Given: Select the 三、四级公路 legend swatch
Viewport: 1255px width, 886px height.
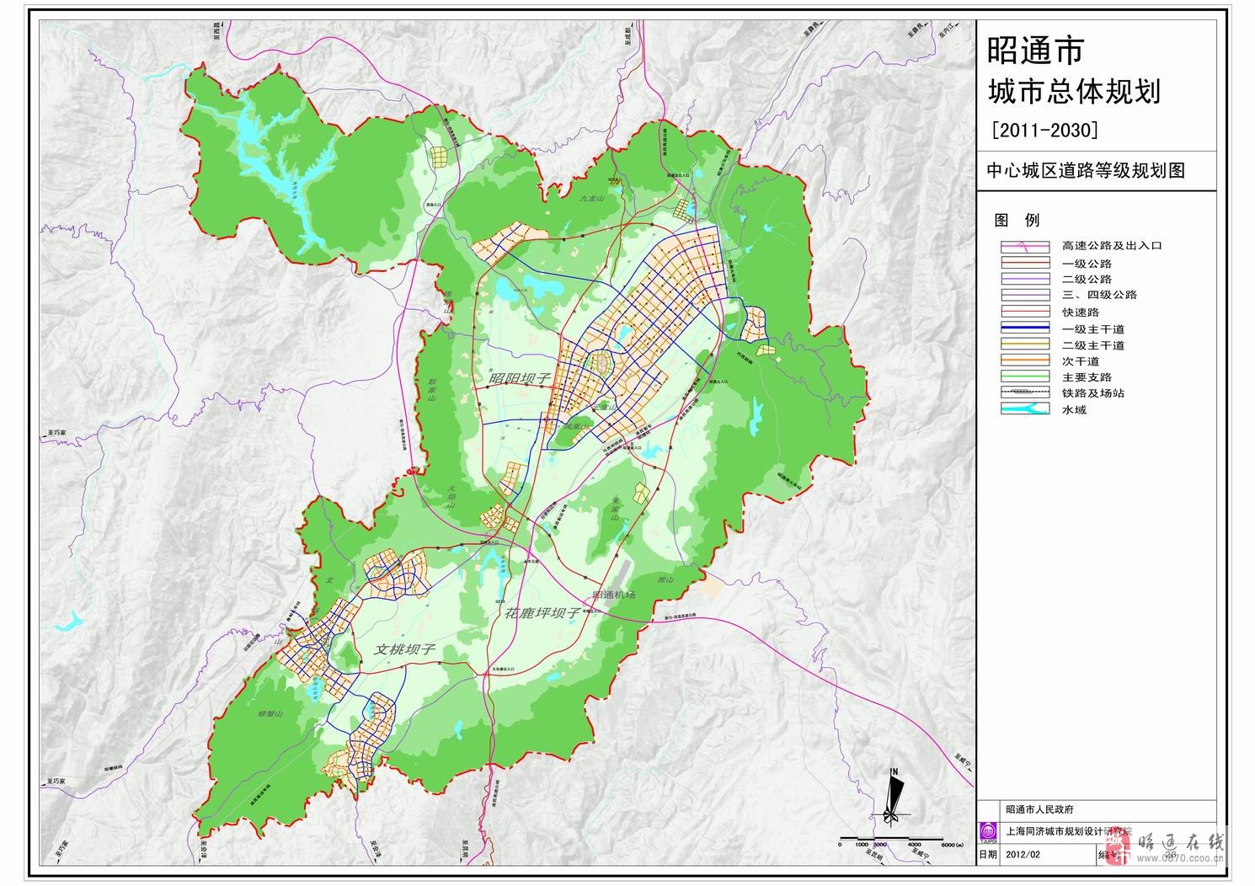Looking at the screenshot, I should pyautogui.click(x=1025, y=296).
